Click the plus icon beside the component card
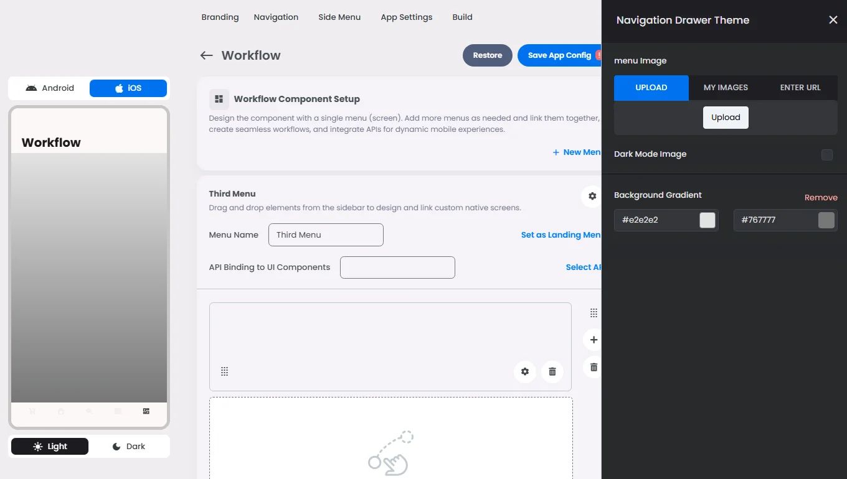This screenshot has width=847, height=479. [x=594, y=340]
